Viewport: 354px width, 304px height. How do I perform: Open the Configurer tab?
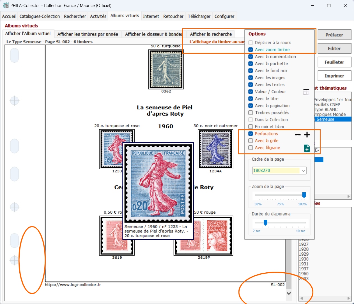click(x=224, y=16)
